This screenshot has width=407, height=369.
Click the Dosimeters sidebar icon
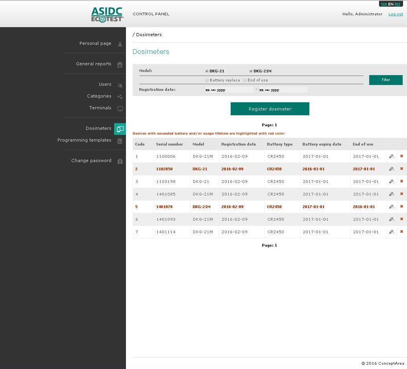point(120,129)
